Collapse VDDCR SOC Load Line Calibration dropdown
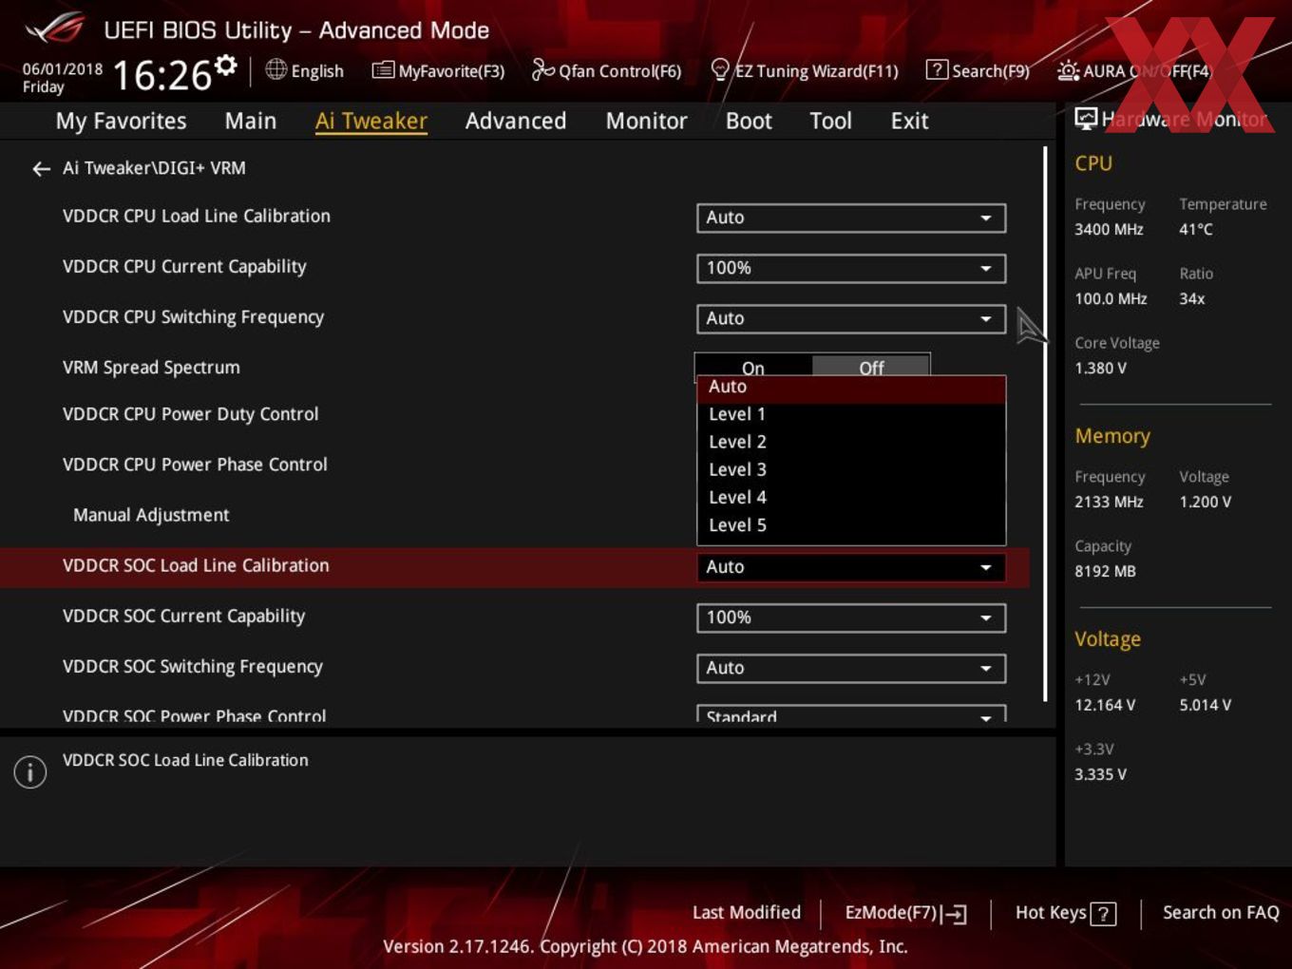Viewport: 1292px width, 969px height. pos(851,567)
